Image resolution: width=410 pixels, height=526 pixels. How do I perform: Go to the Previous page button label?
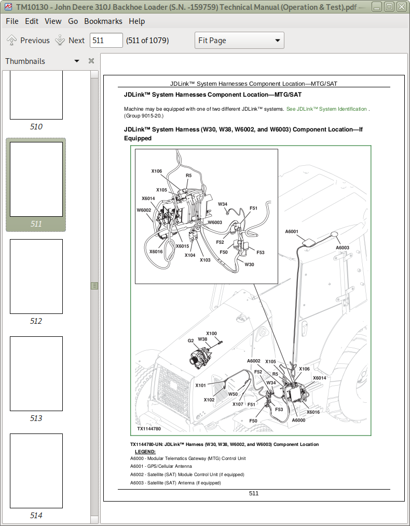[35, 40]
